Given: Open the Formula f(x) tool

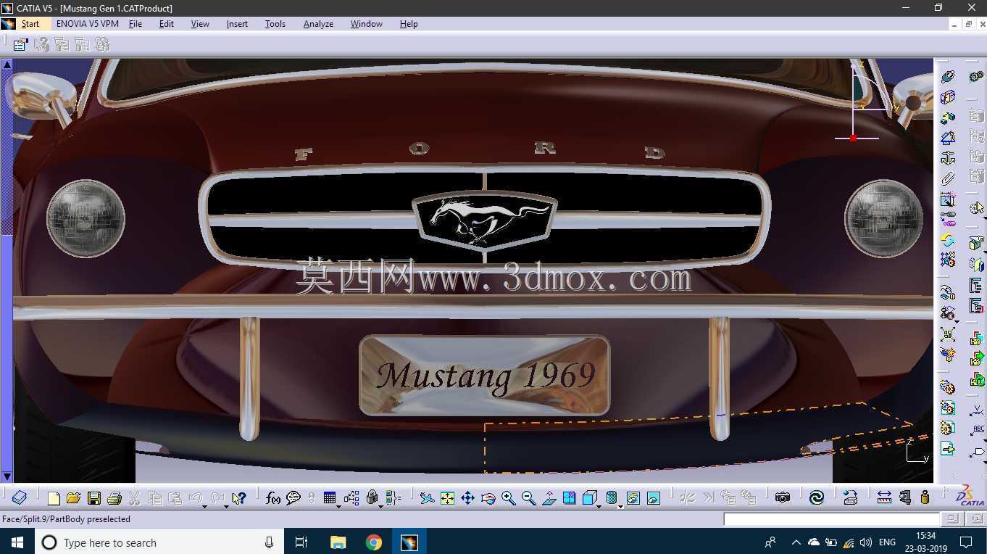Looking at the screenshot, I should (273, 498).
